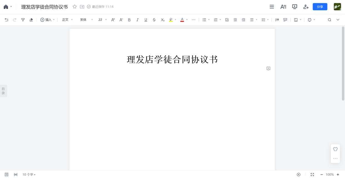Click the 100% zoom level

[x=330, y=174]
